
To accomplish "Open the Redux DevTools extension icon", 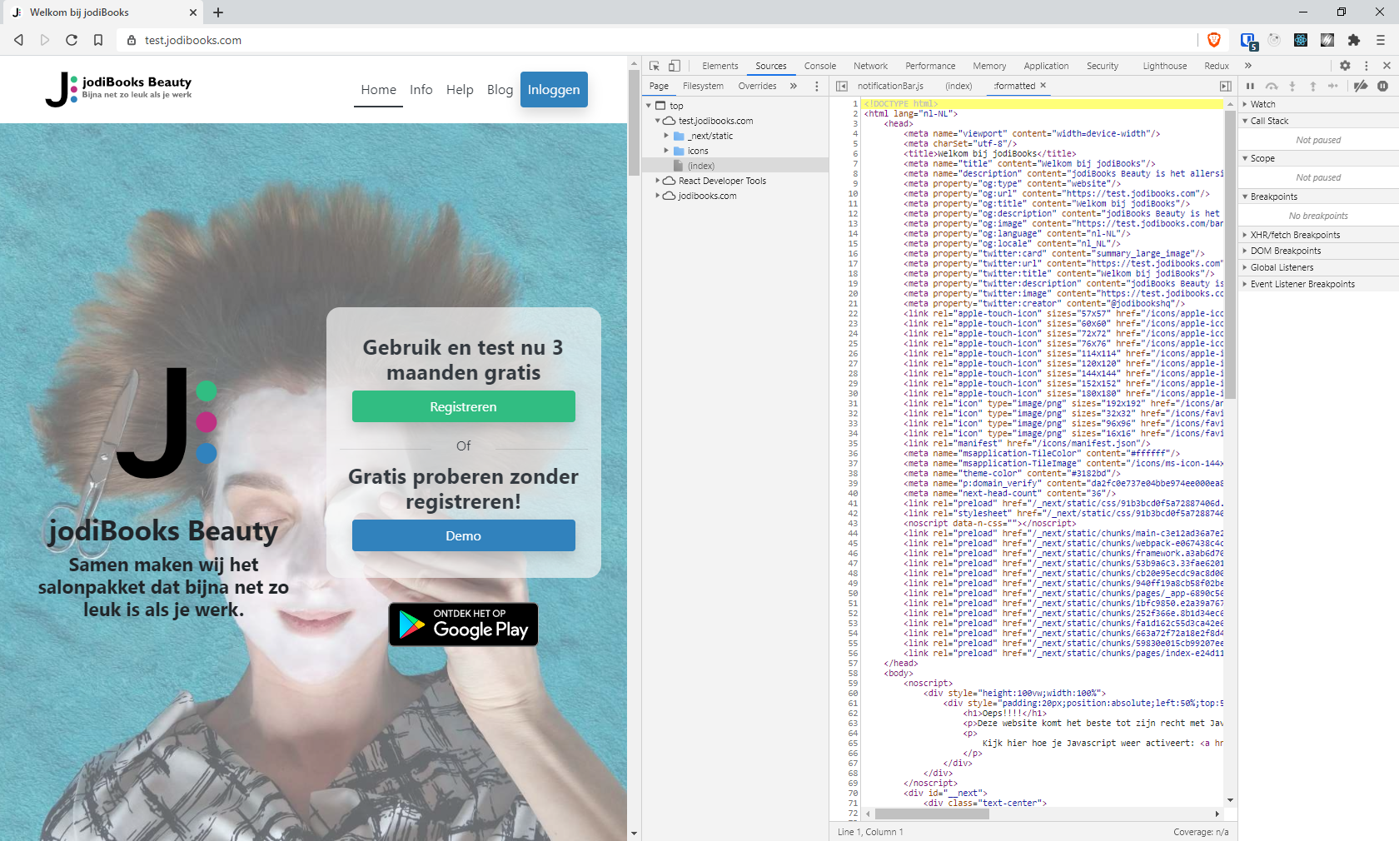I will pos(1274,40).
